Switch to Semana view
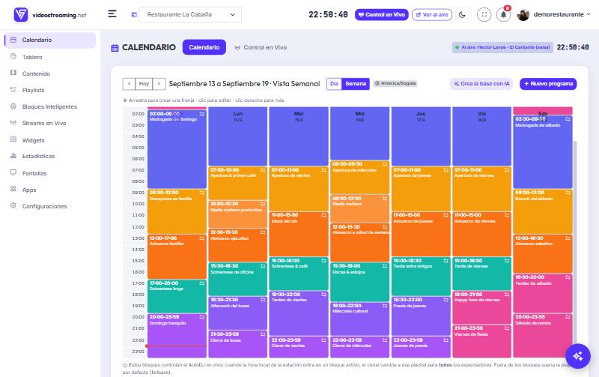 356,84
